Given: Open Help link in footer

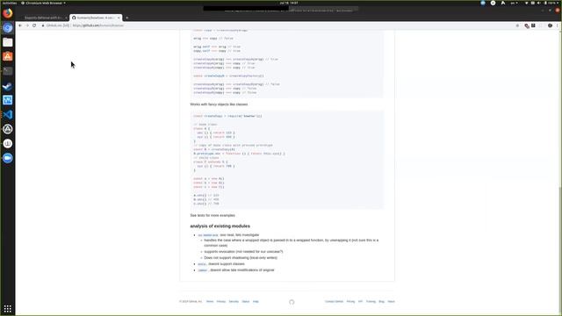Looking at the screenshot, I should 256,302.
